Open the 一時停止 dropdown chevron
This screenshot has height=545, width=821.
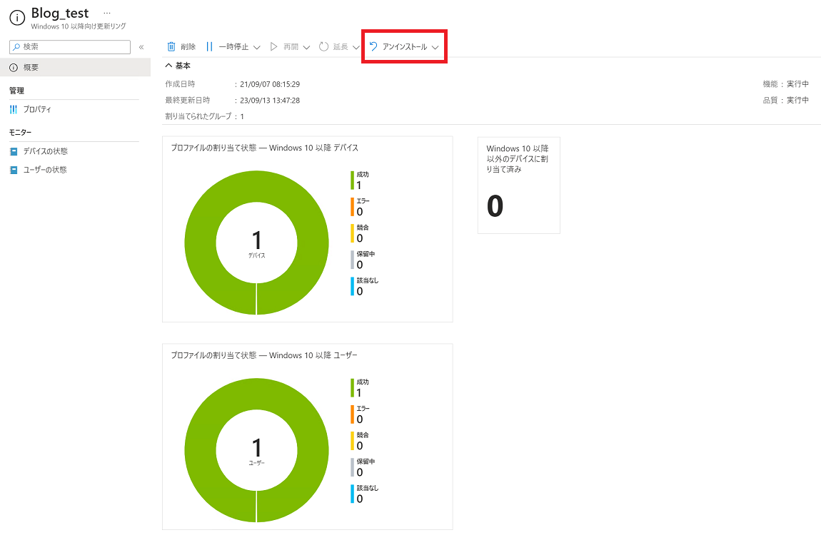coord(257,48)
